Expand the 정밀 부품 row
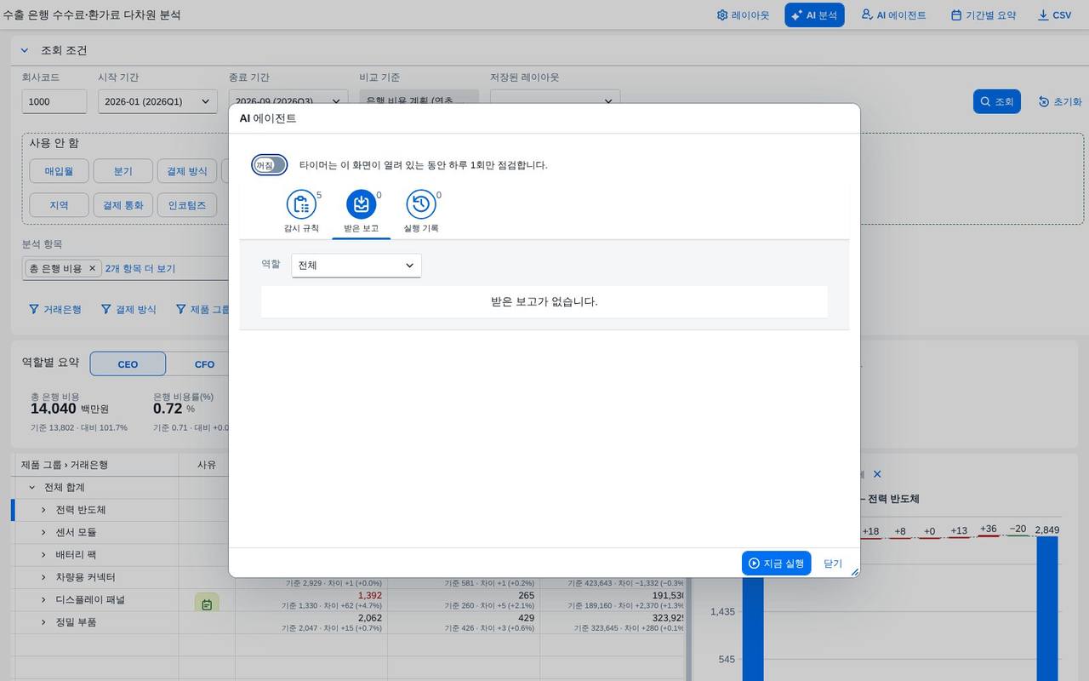The width and height of the screenshot is (1089, 681). pos(44,622)
